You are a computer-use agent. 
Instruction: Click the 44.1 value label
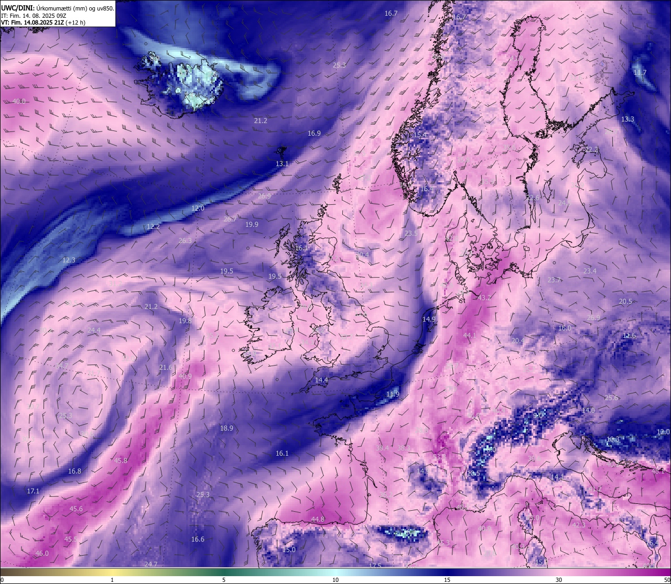(470, 336)
